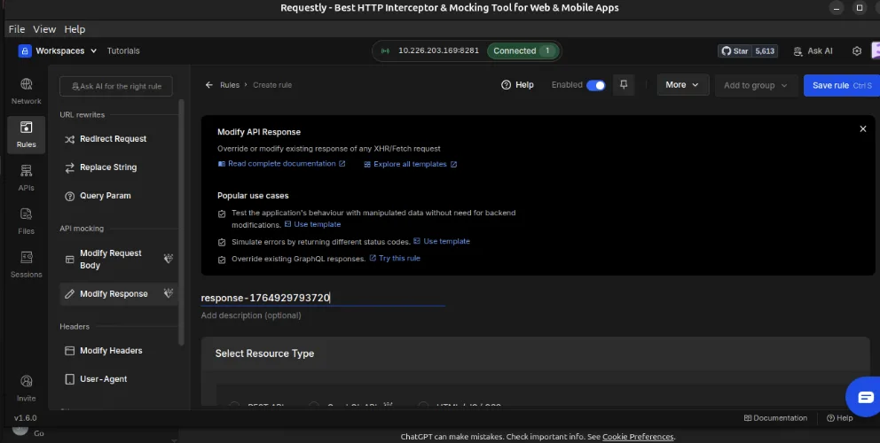
Task: Expand the Workspaces dropdown
Action: click(x=58, y=51)
